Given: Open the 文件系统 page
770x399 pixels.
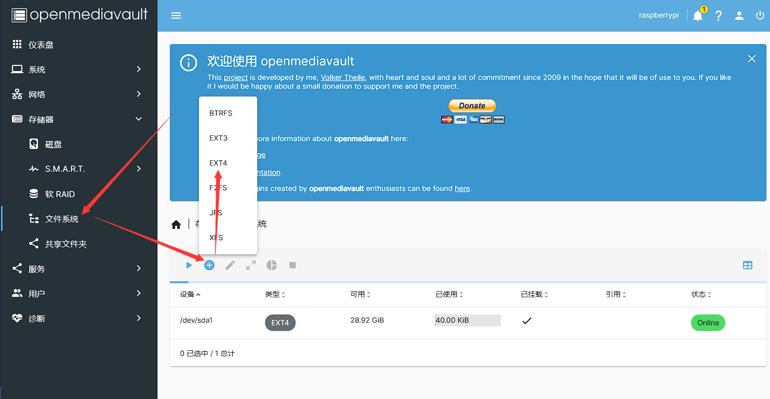Looking at the screenshot, I should coord(78,219).
